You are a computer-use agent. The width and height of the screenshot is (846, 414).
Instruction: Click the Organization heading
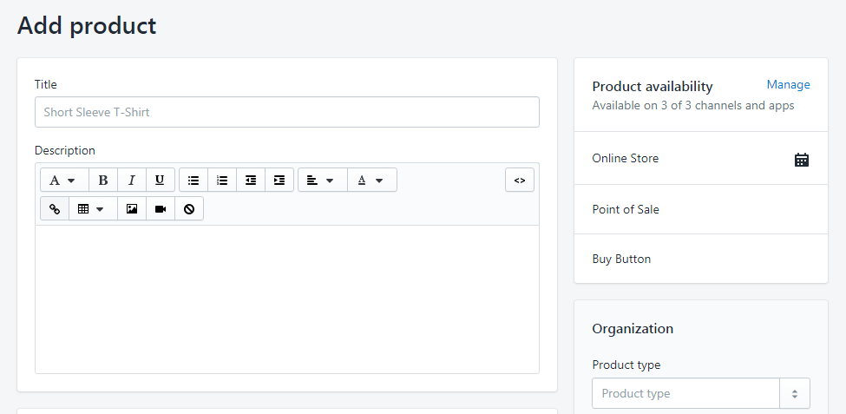coord(633,329)
